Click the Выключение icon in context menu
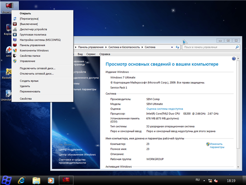 (15, 24)
